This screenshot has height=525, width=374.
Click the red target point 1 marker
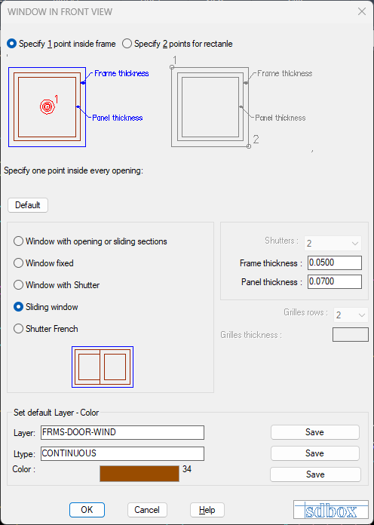pos(48,106)
